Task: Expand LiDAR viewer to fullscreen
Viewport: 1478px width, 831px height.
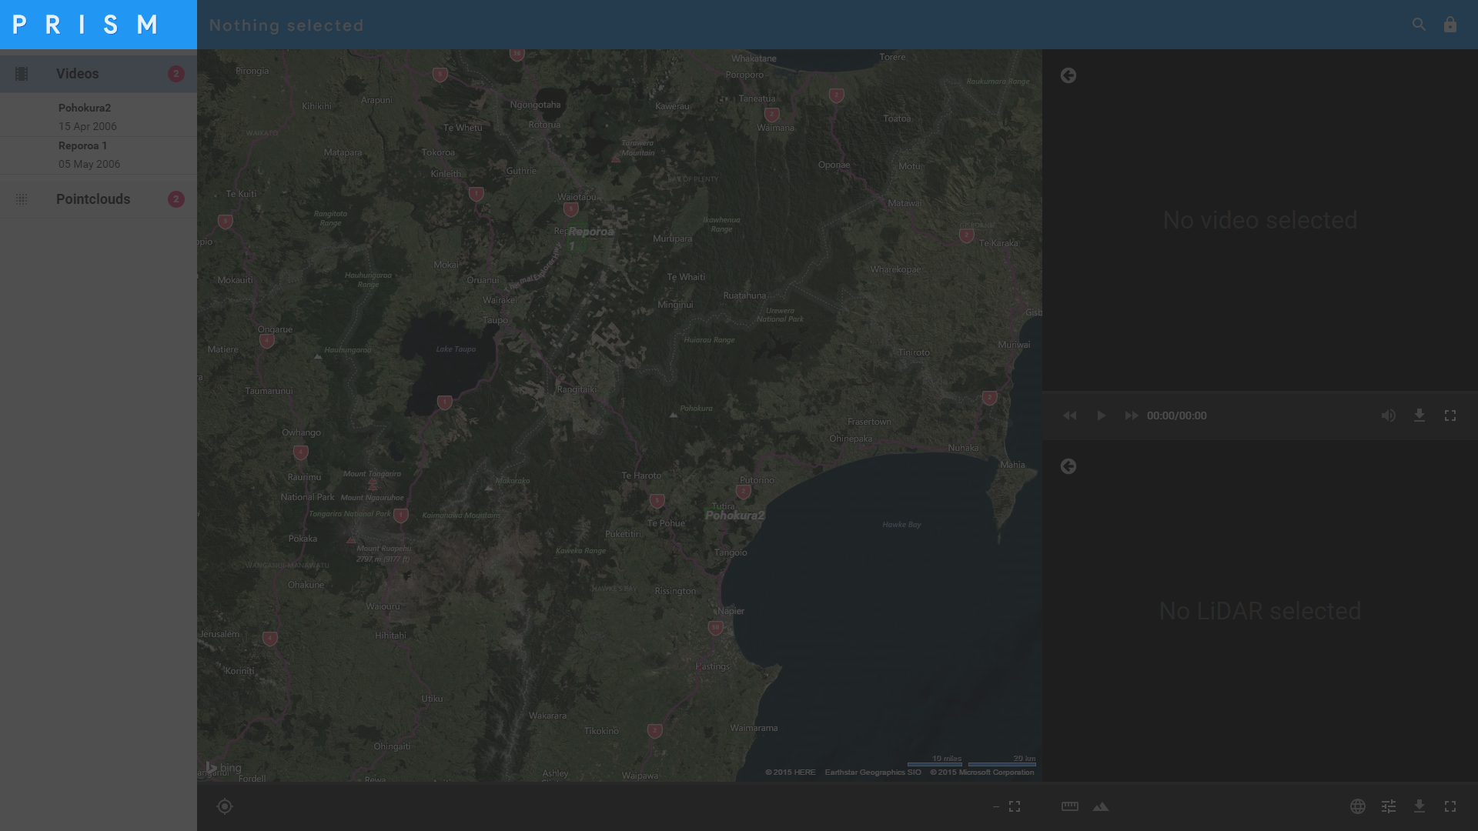Action: [x=1450, y=806]
